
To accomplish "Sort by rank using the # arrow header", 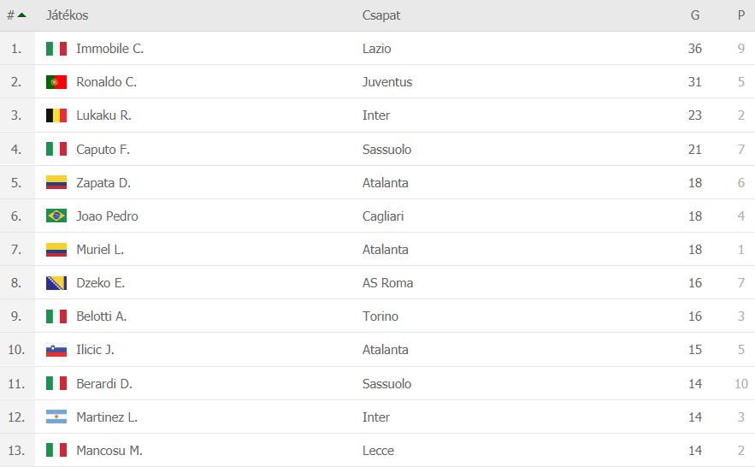I will click(x=16, y=15).
